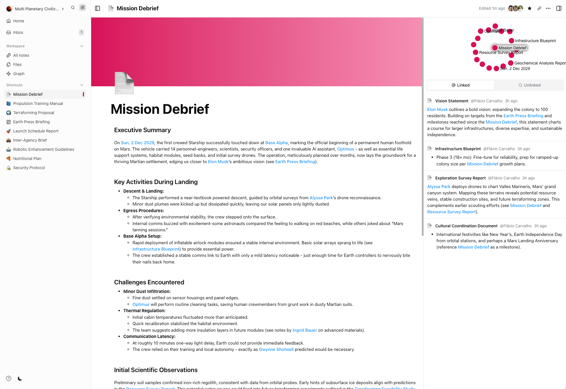
Task: Click the Share/link icon in toolbar
Action: 539,8
